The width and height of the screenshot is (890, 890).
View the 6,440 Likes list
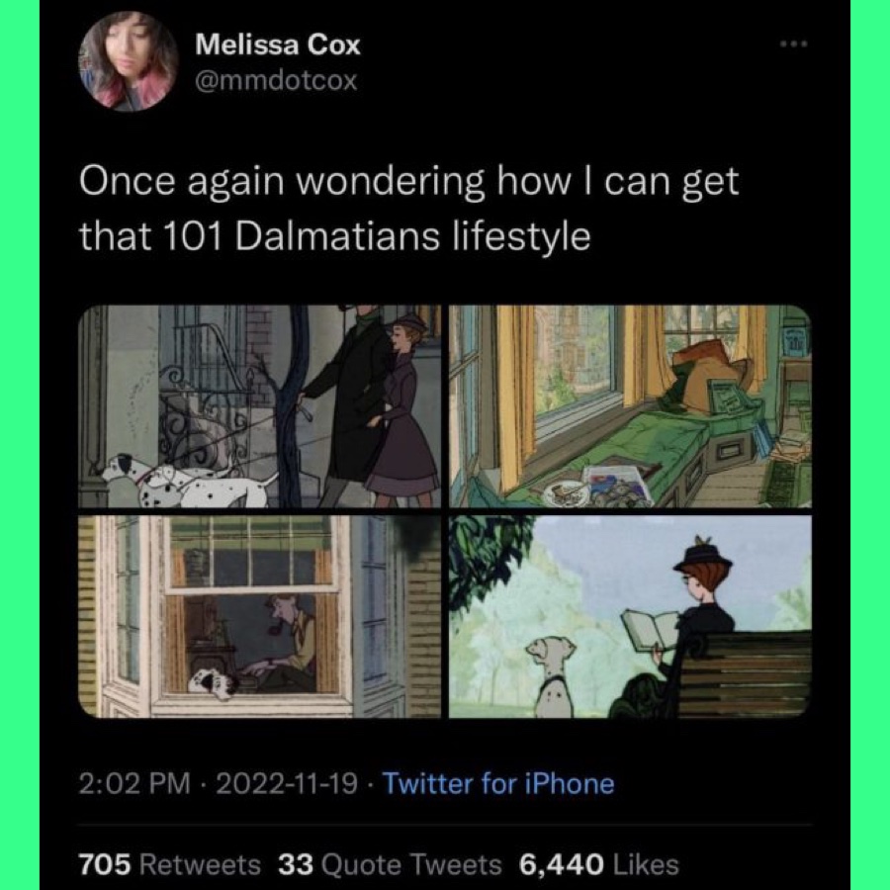[599, 864]
